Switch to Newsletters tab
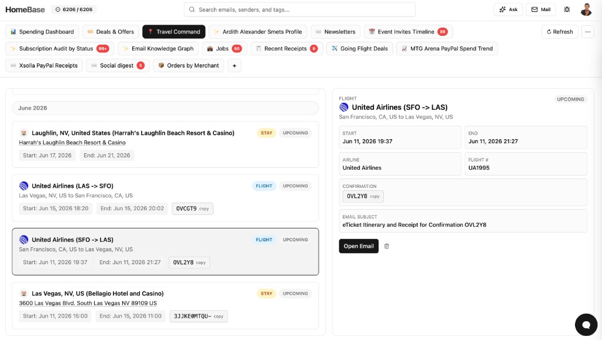 (336, 32)
